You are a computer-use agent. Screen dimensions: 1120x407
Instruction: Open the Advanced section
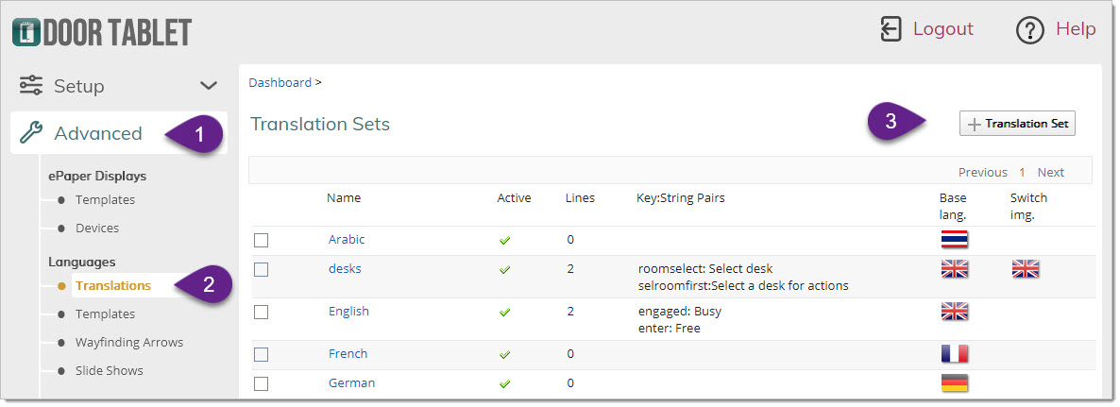[98, 133]
